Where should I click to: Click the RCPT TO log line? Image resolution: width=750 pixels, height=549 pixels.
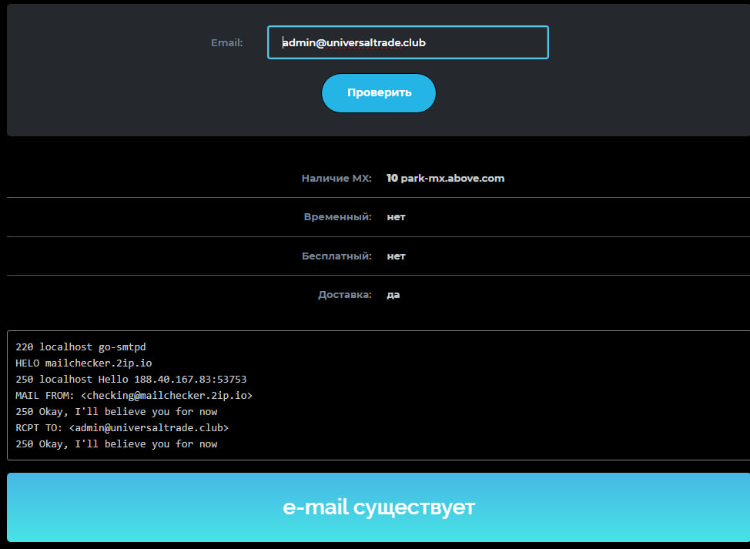pyautogui.click(x=122, y=427)
